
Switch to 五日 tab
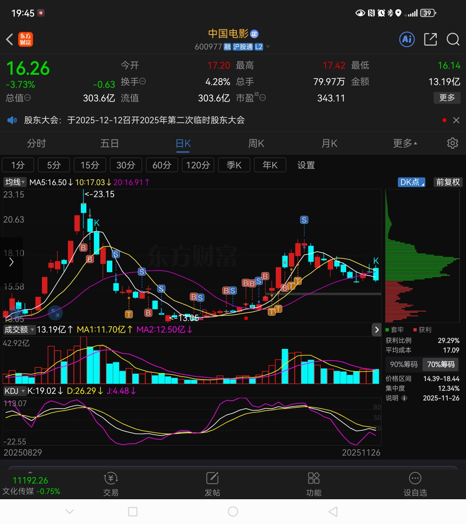[110, 143]
